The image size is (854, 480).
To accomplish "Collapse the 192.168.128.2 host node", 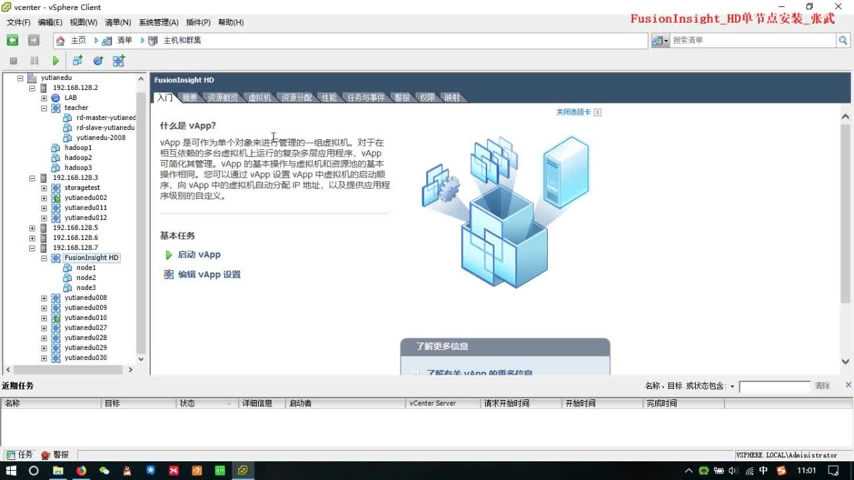I will point(32,88).
